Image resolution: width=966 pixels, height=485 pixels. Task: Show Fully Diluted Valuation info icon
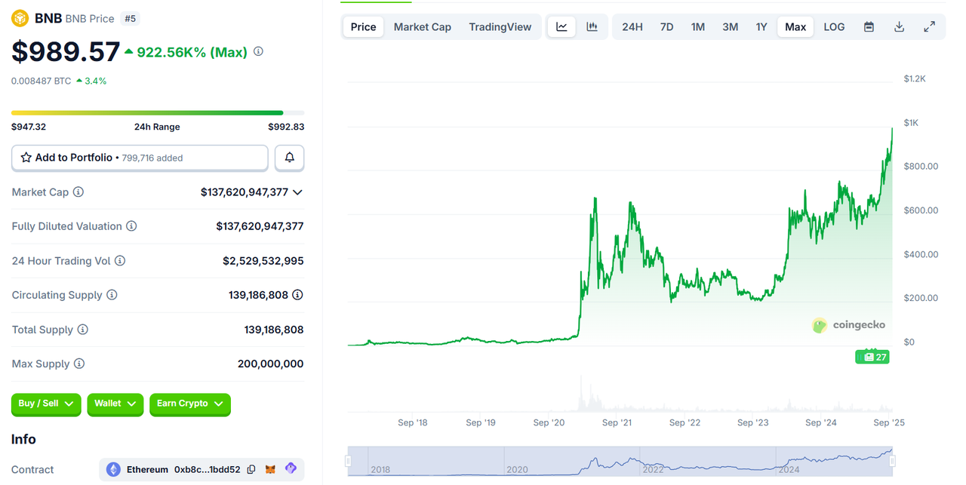[x=131, y=226]
